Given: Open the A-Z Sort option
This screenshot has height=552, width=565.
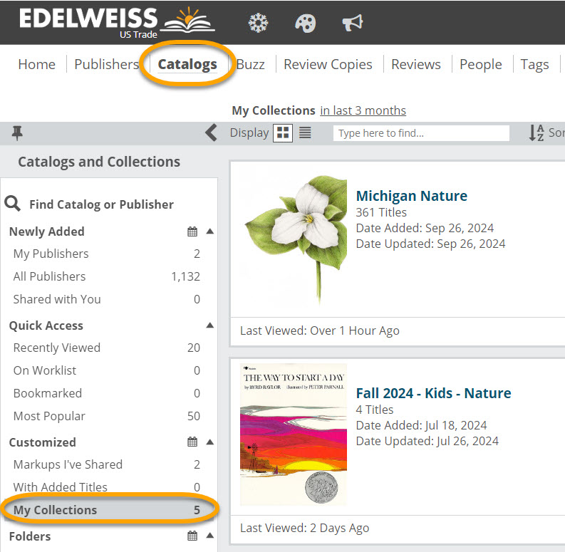Looking at the screenshot, I should point(546,132).
